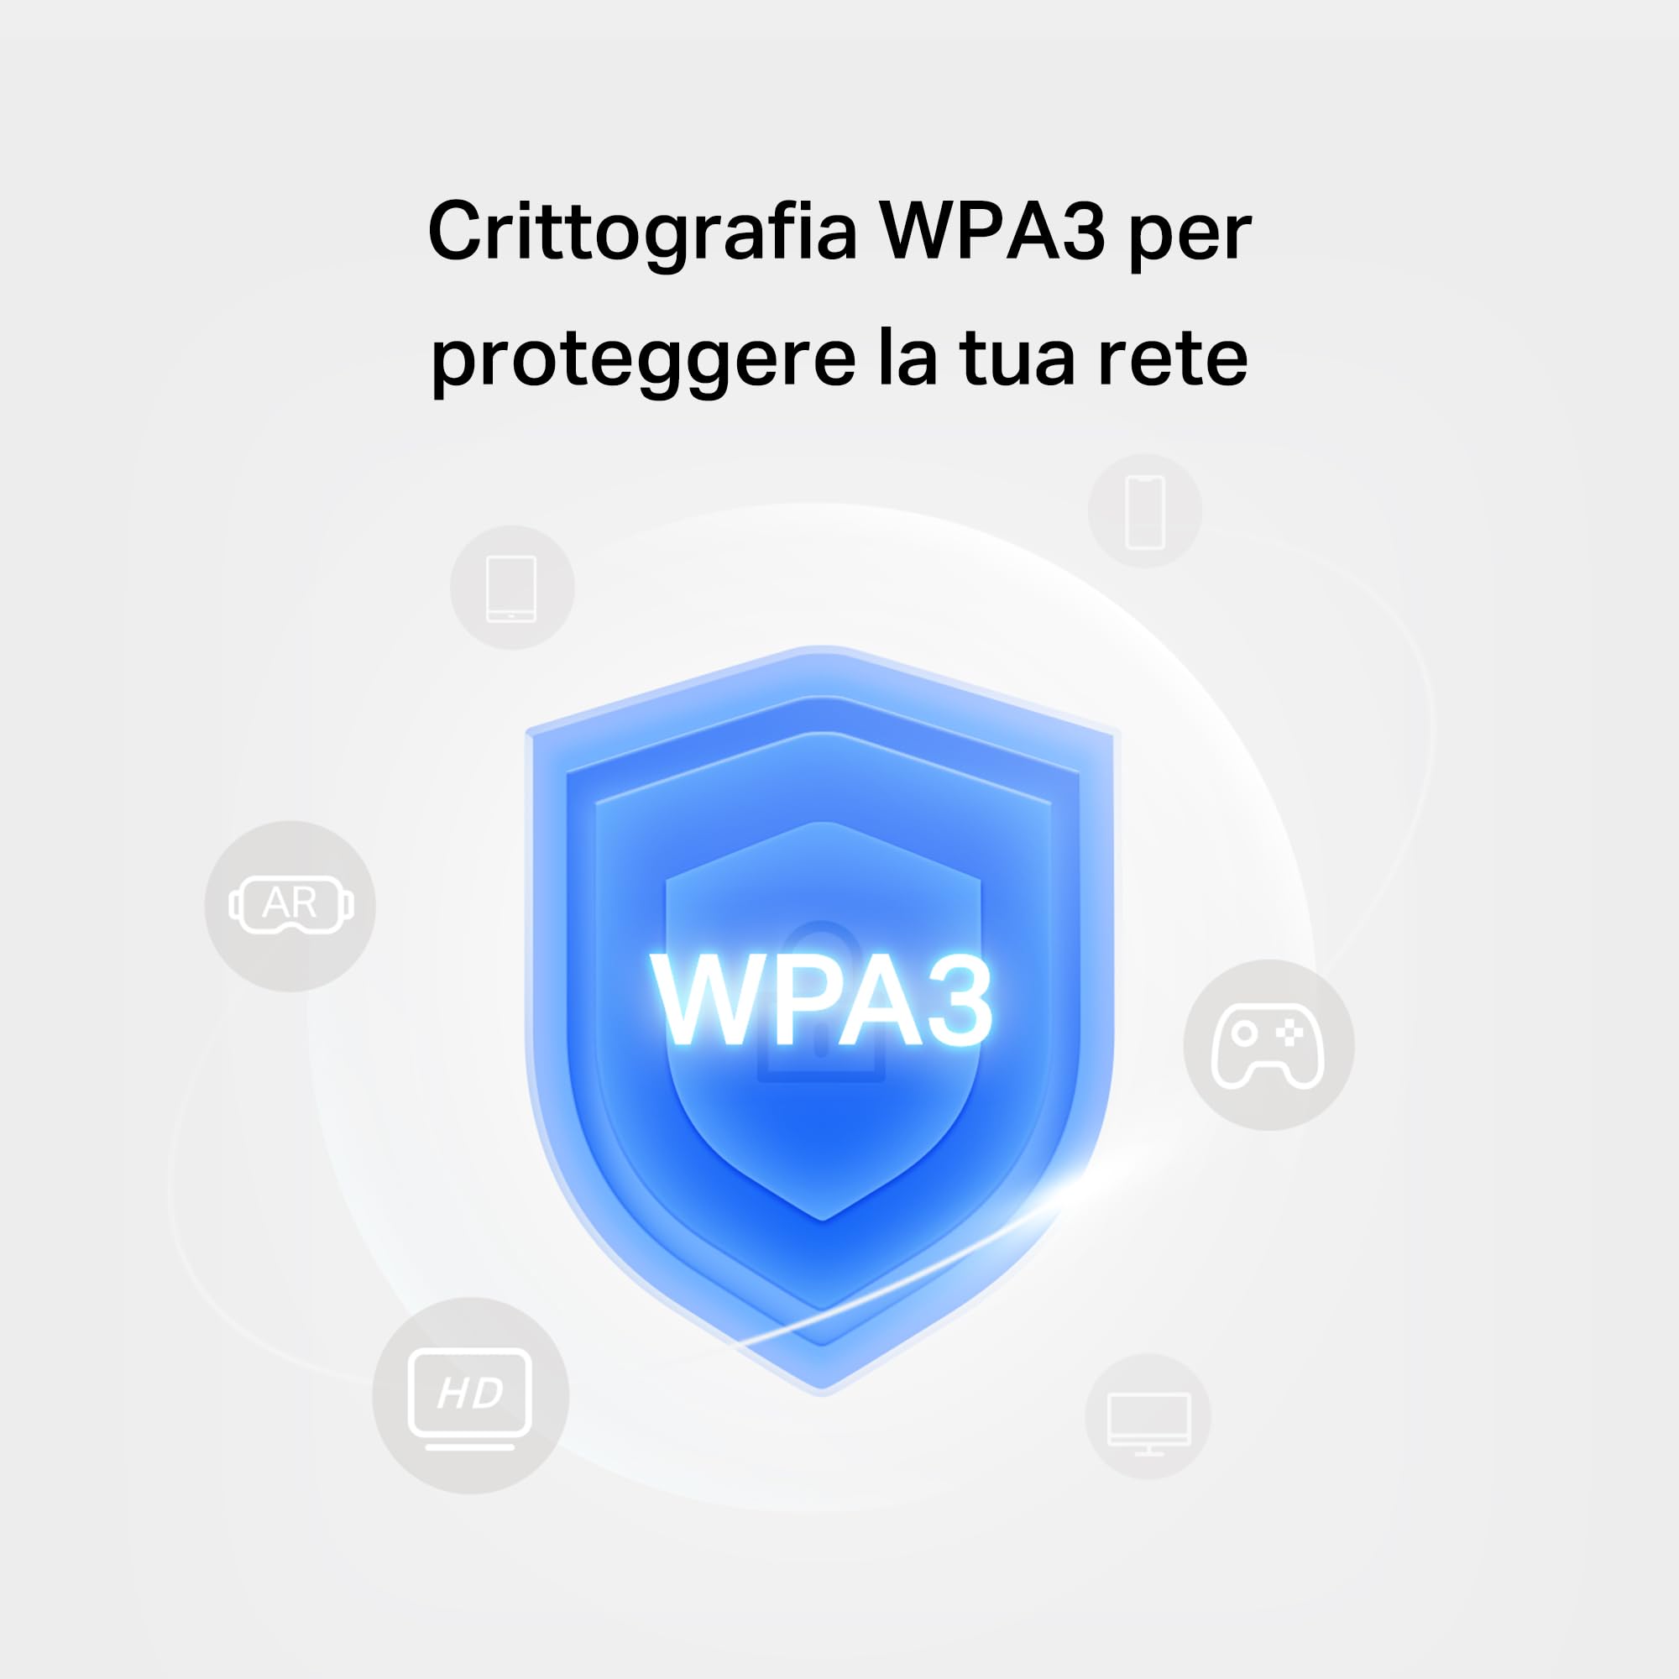This screenshot has width=1679, height=1679.
Task: Click the word Crittografia in headline
Action: point(642,233)
